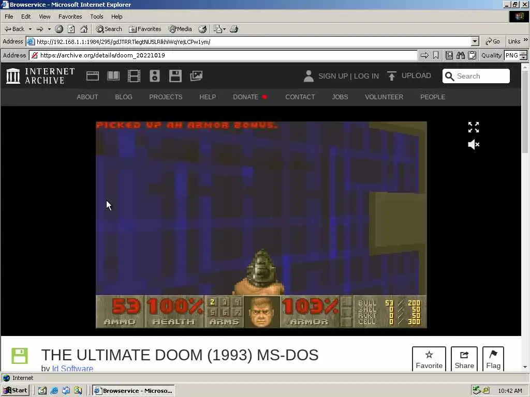Open the Media toolbar button

point(180,29)
